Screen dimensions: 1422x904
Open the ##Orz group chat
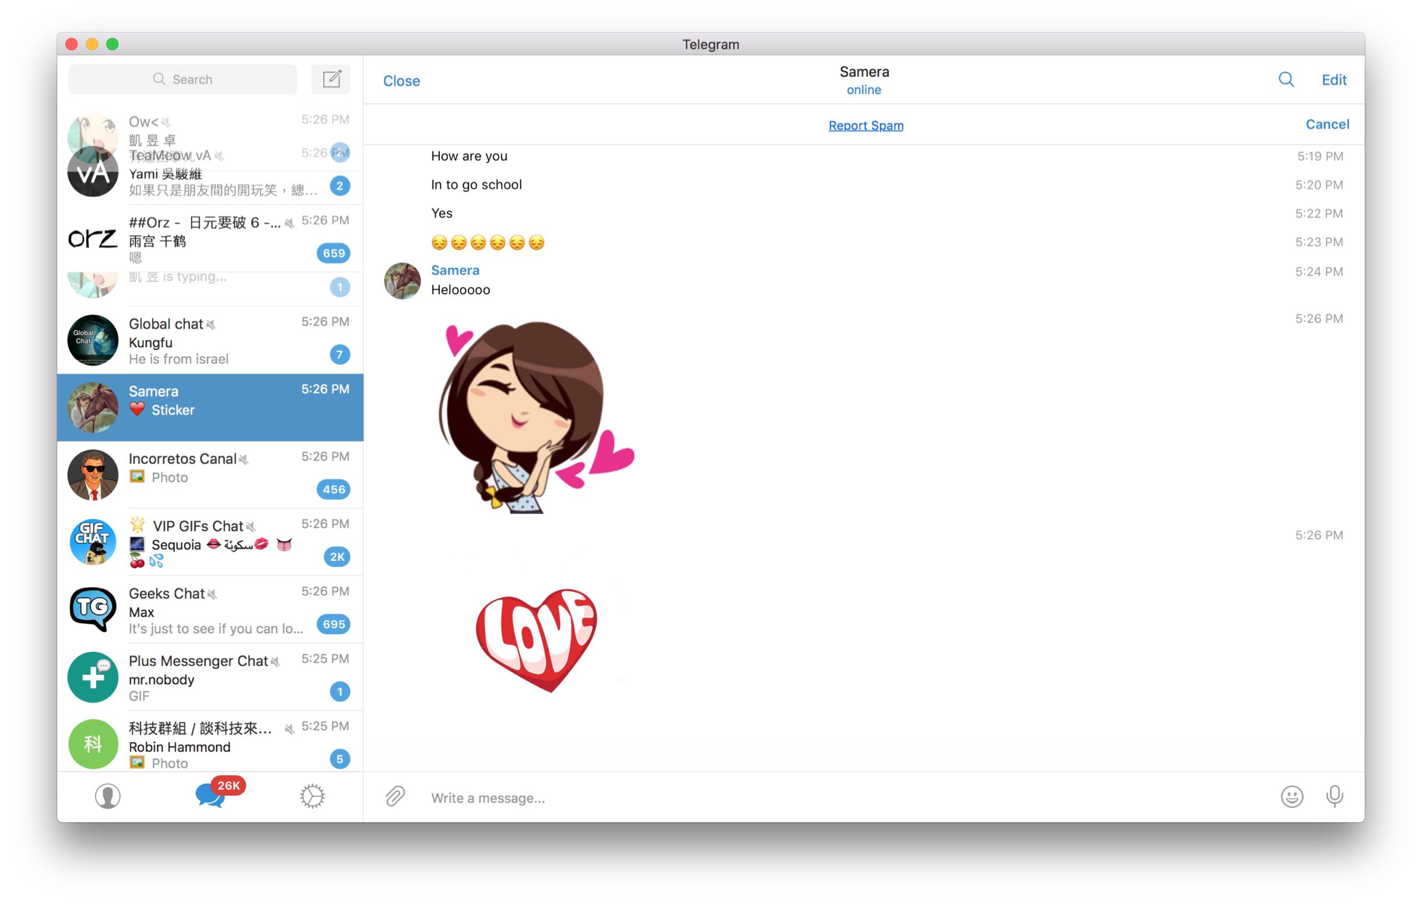(210, 239)
